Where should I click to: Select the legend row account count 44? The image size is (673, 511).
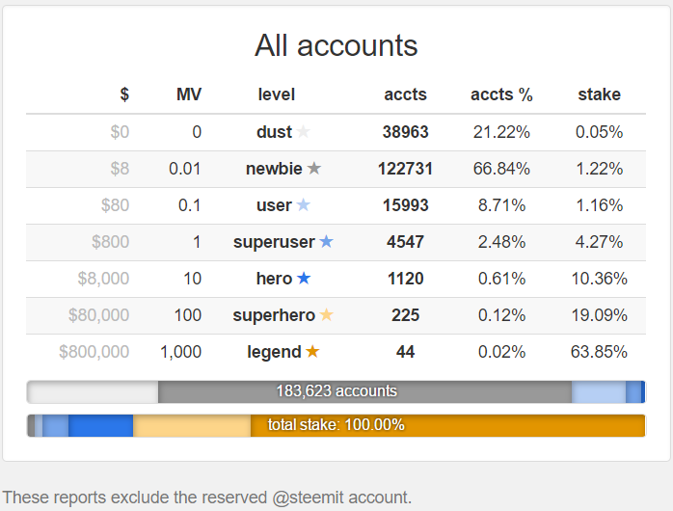[405, 352]
